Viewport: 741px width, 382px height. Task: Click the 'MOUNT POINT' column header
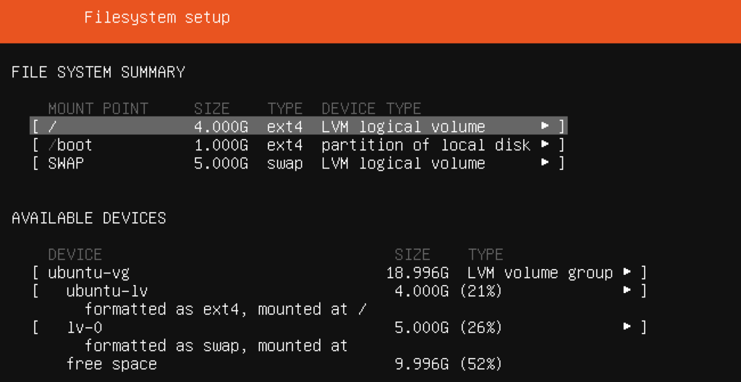(x=98, y=109)
